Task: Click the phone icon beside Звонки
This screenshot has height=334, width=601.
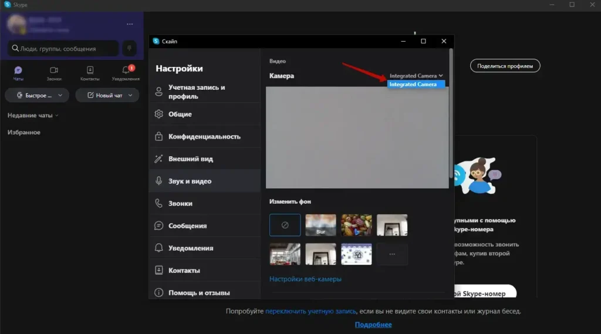Action: point(158,203)
